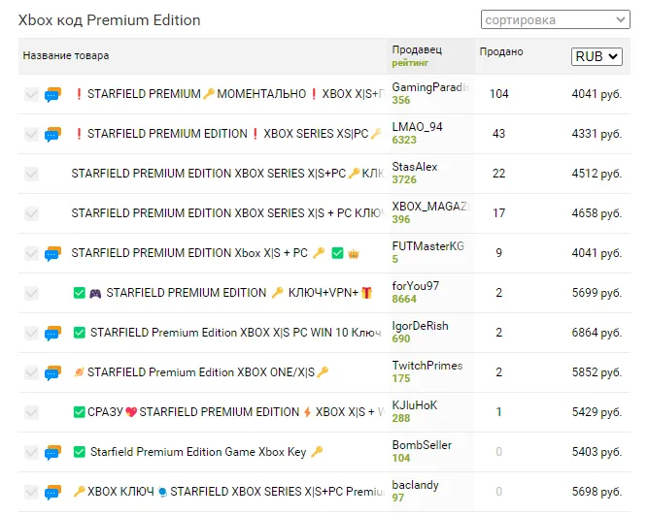Click the Продавец column header
The image size is (648, 515).
click(x=417, y=49)
